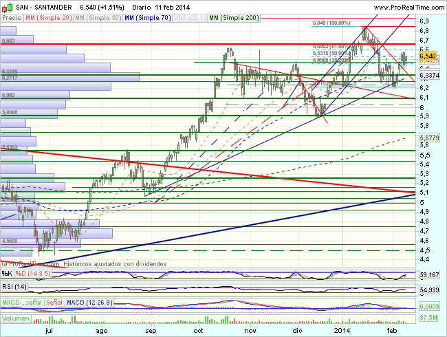Screen dimensions: 447x337
Task: Click the 6,6062 (61,80%) Fibonacci label
Action: pyautogui.click(x=331, y=46)
